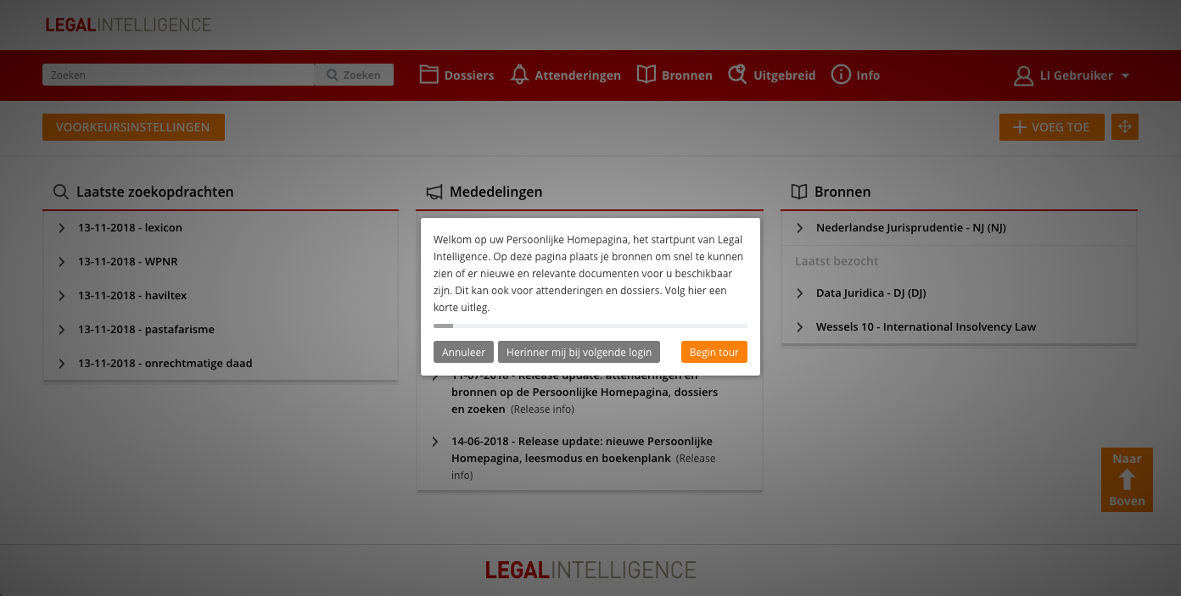The image size is (1181, 596).
Task: Click the Mededelingen panel title
Action: click(x=496, y=192)
